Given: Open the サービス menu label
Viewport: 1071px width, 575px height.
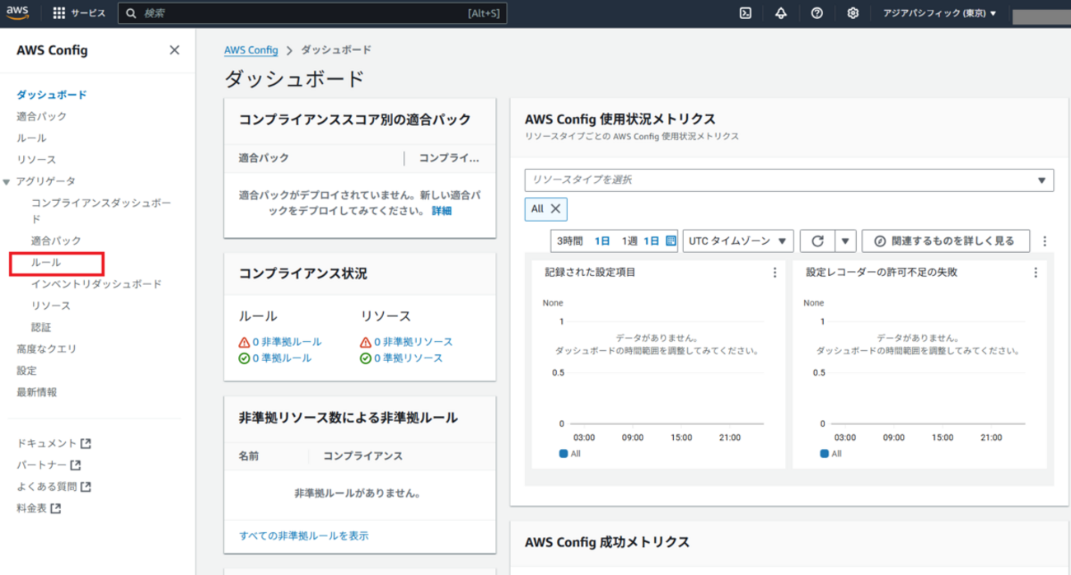Looking at the screenshot, I should click(x=88, y=13).
